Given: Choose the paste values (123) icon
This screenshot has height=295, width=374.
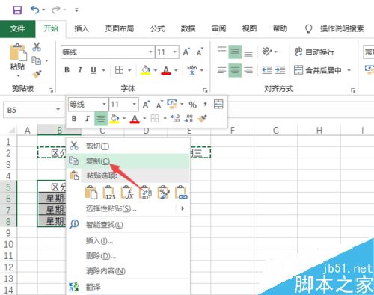Looking at the screenshot, I should coord(109,193).
